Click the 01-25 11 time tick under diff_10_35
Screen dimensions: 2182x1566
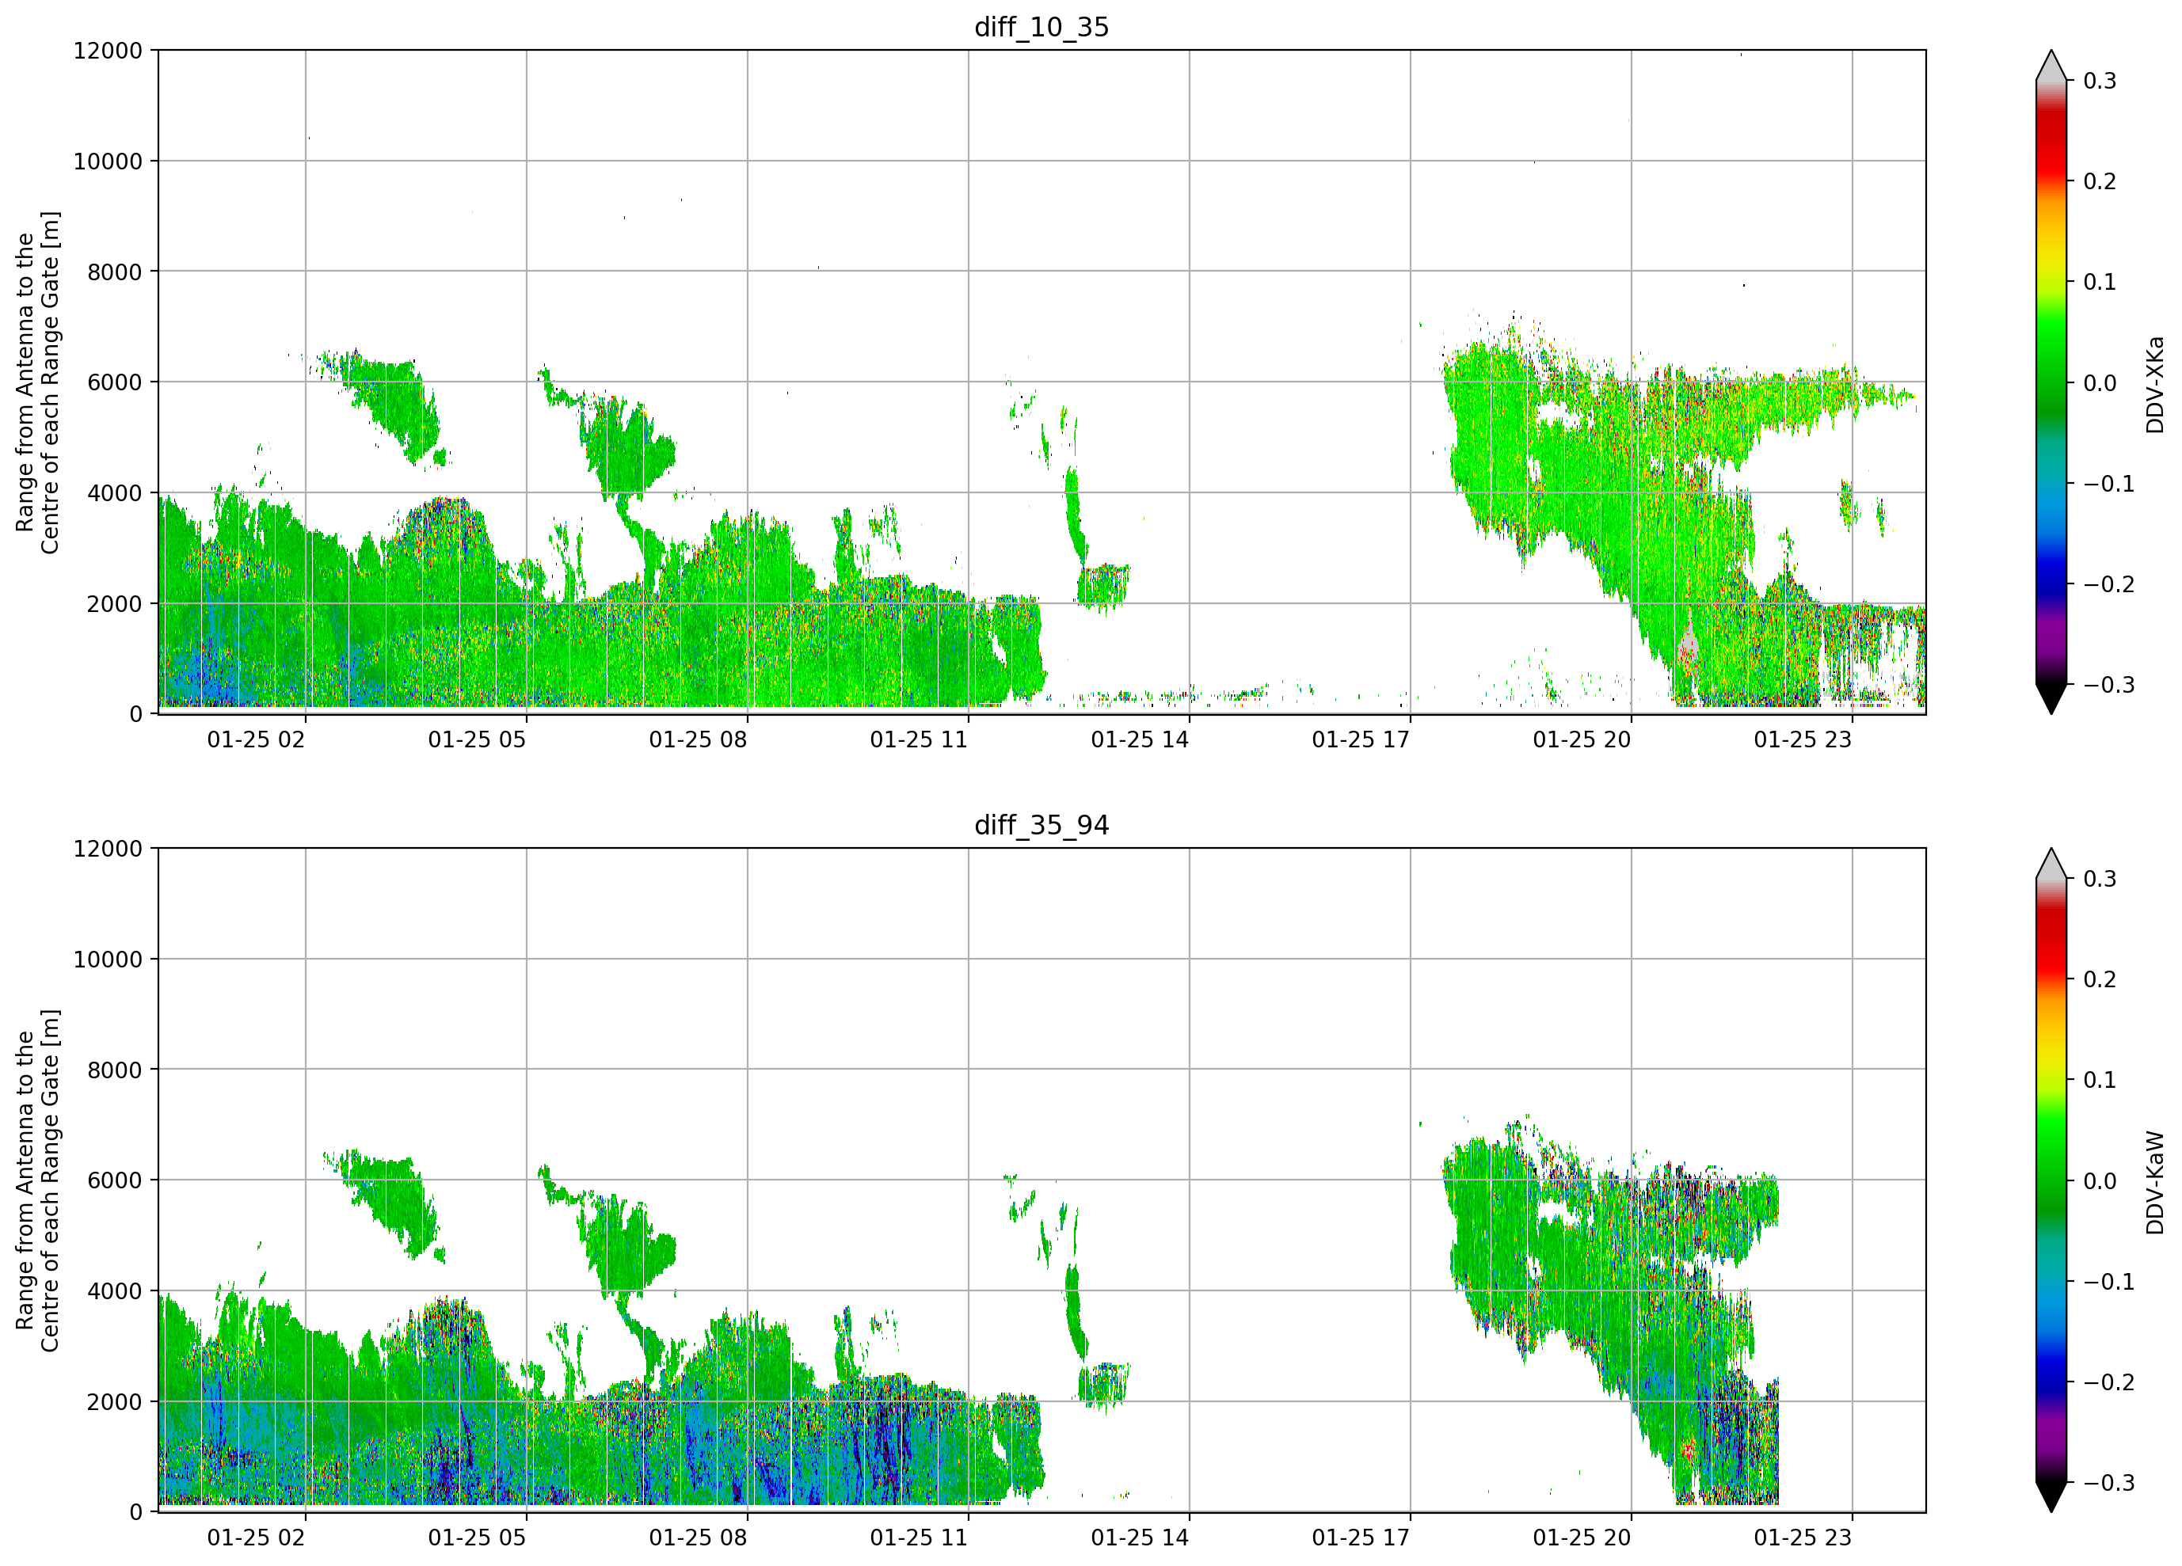pos(919,739)
